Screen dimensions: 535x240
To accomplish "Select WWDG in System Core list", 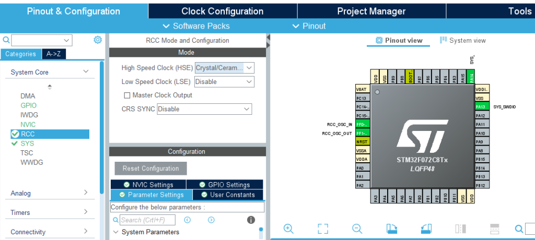I will pos(32,162).
